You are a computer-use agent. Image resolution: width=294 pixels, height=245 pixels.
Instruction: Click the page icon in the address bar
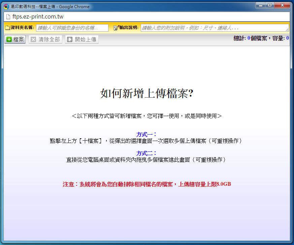click(8, 16)
